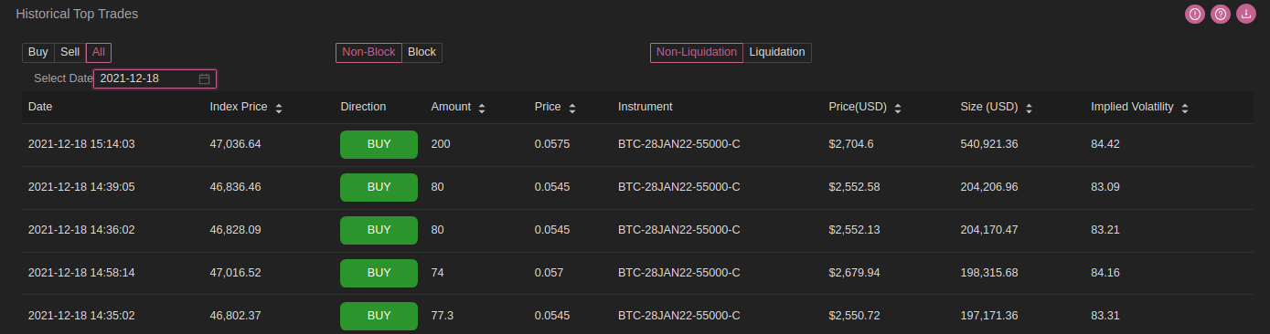The width and height of the screenshot is (1270, 334).
Task: Click date cell 2021-12-18 15:14:03
Action: pos(81,144)
